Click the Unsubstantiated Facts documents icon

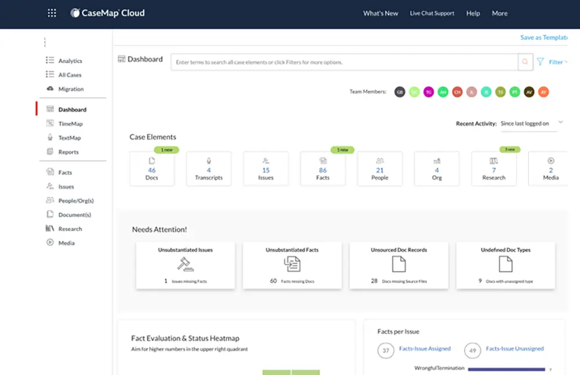click(x=292, y=264)
